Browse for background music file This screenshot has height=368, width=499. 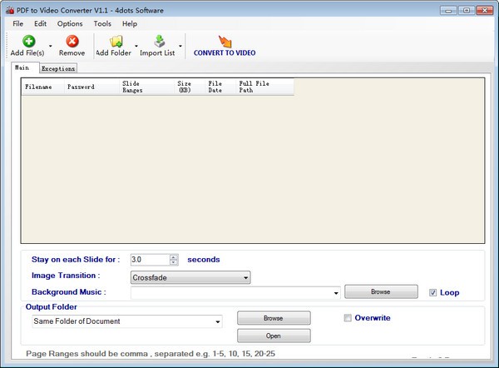click(381, 292)
